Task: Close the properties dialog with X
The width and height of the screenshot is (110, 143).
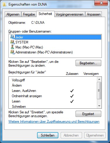Action: pos(101,3)
